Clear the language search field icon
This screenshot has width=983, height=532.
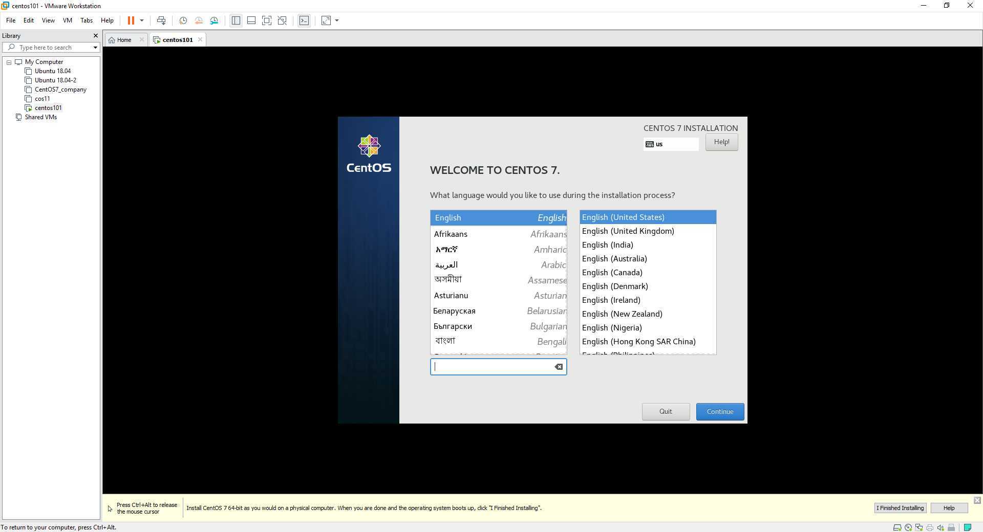click(x=559, y=367)
